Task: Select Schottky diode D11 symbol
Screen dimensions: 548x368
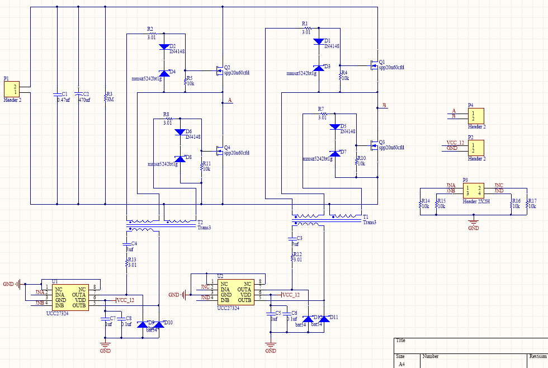Action: pos(324,319)
